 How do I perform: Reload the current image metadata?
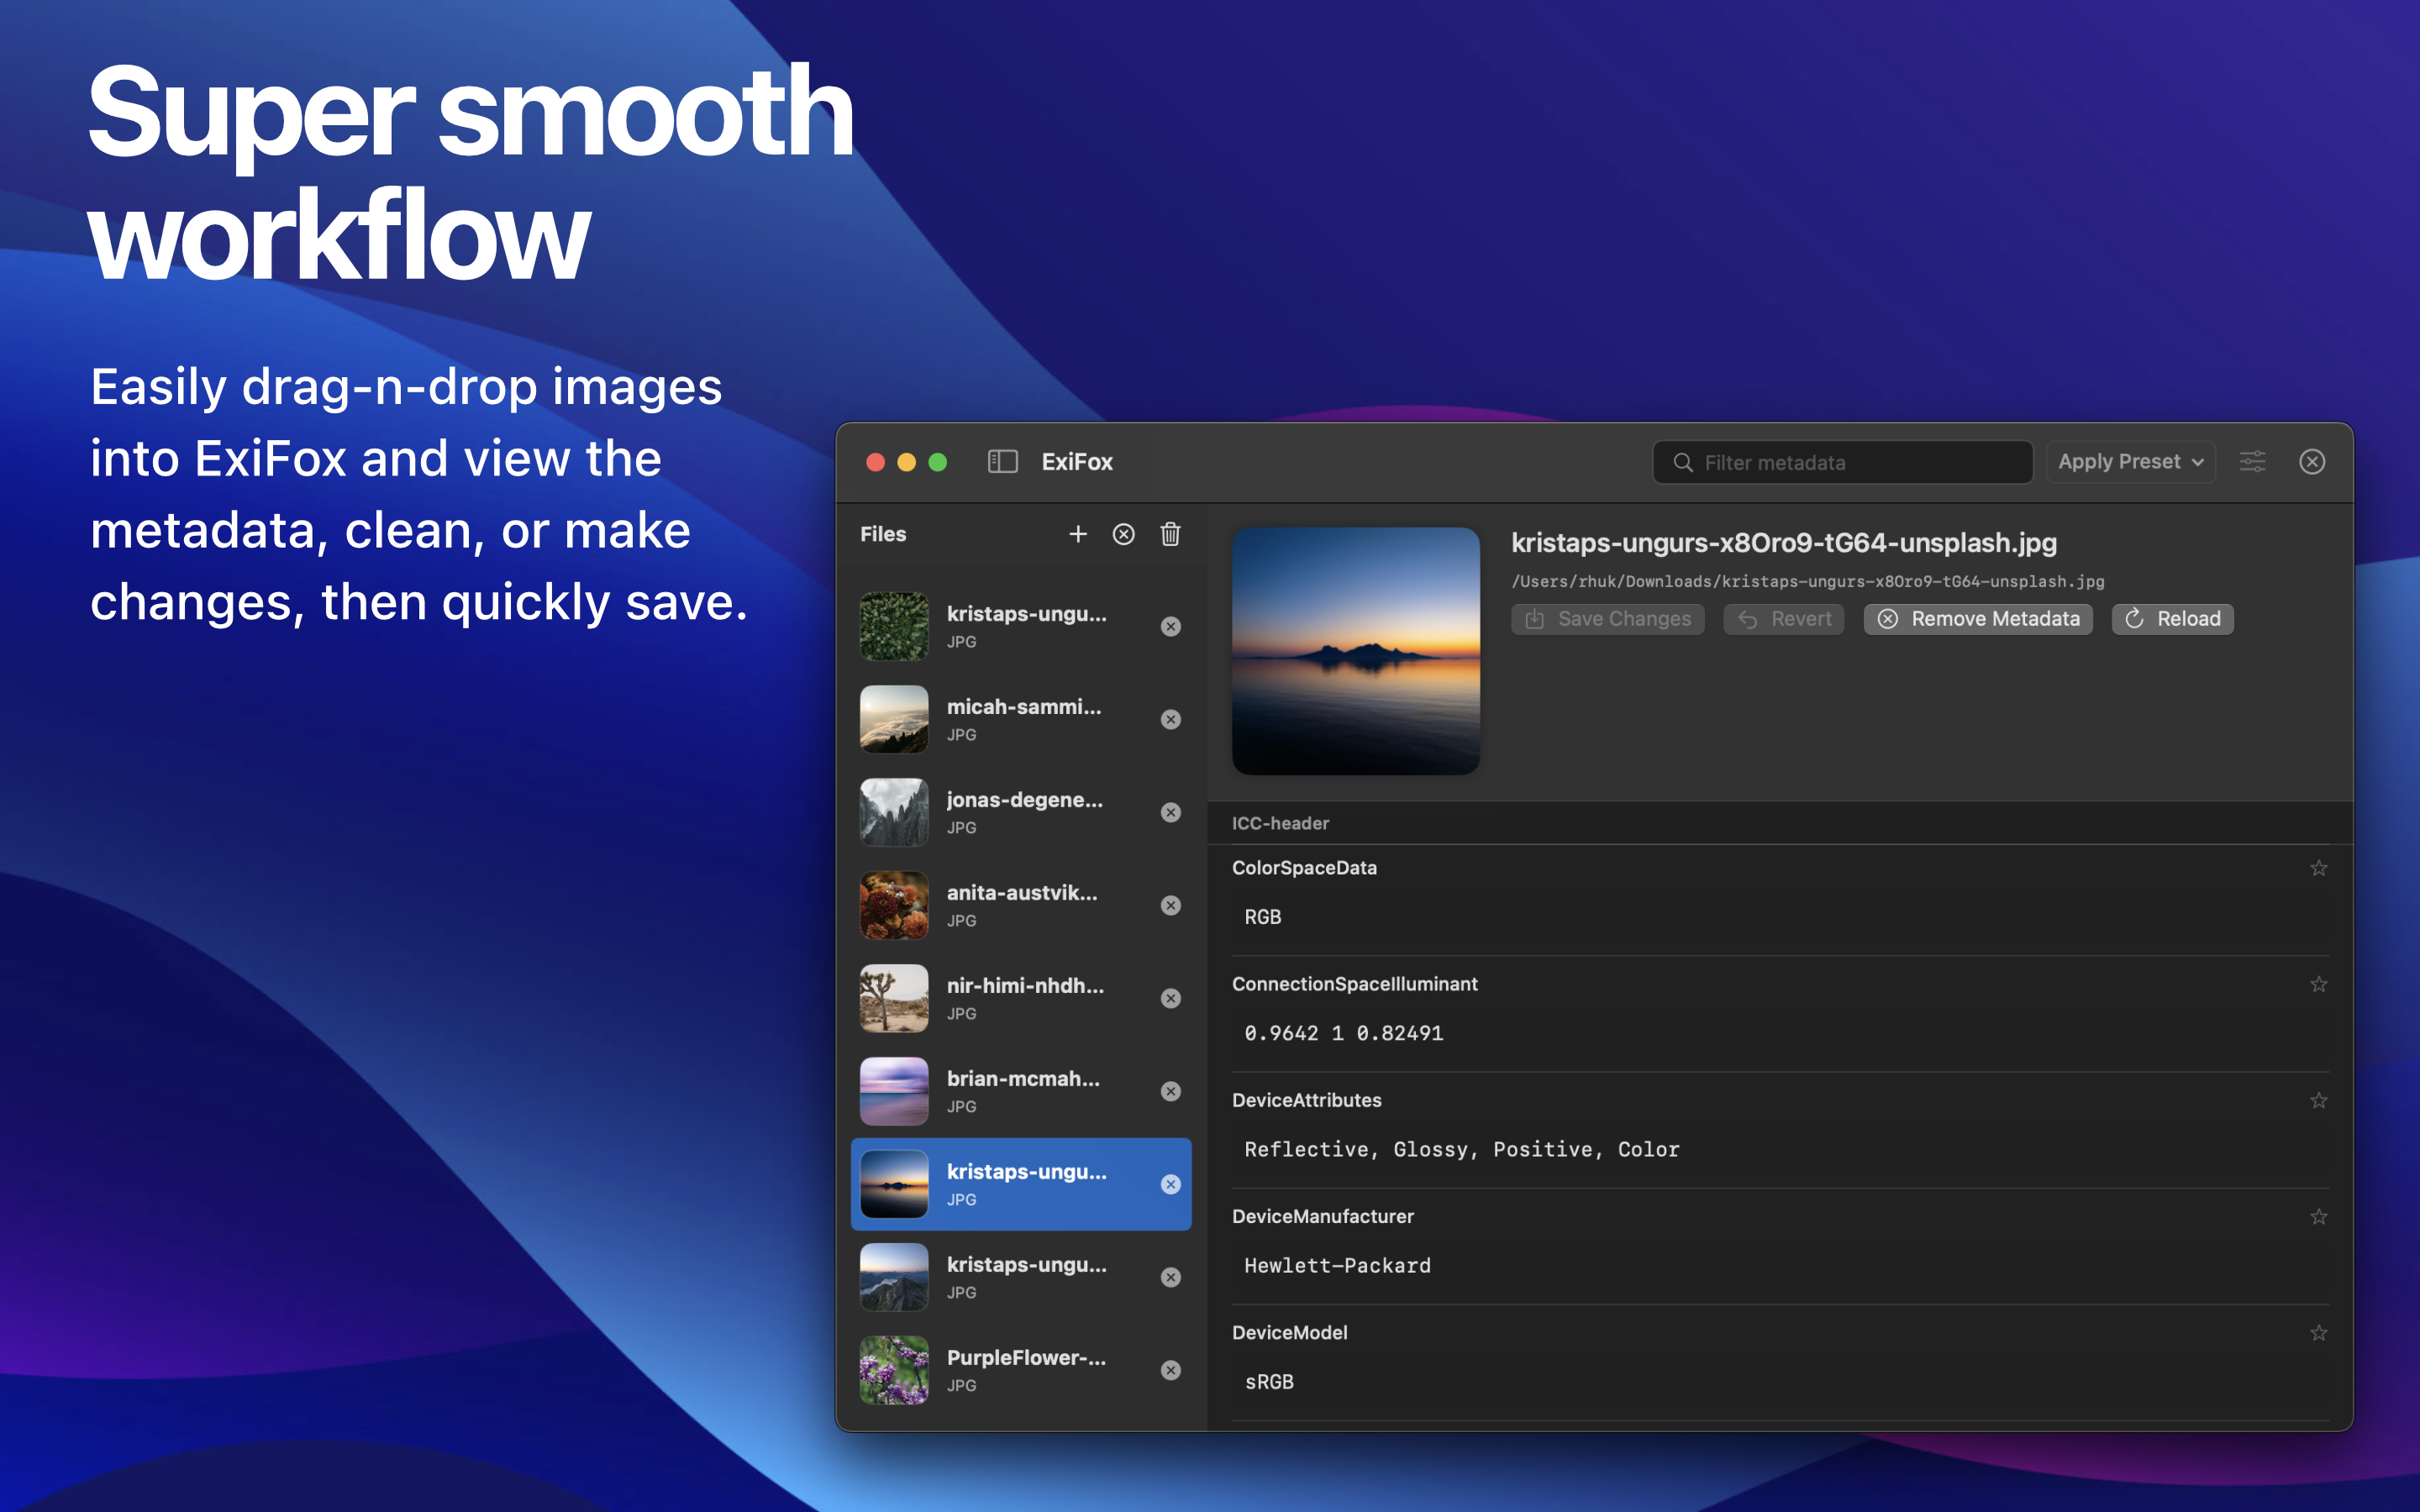2172,619
